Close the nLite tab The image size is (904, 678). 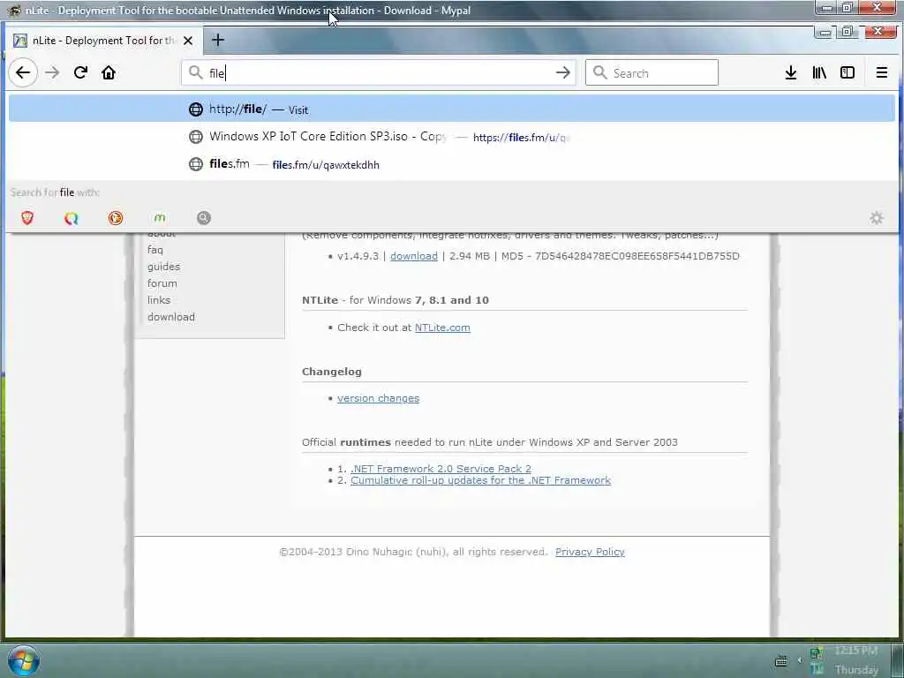(188, 41)
